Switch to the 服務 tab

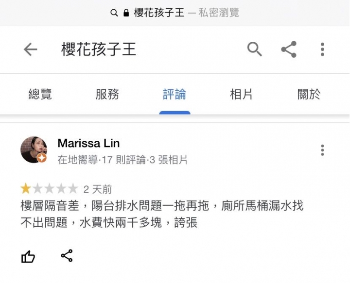click(x=107, y=94)
